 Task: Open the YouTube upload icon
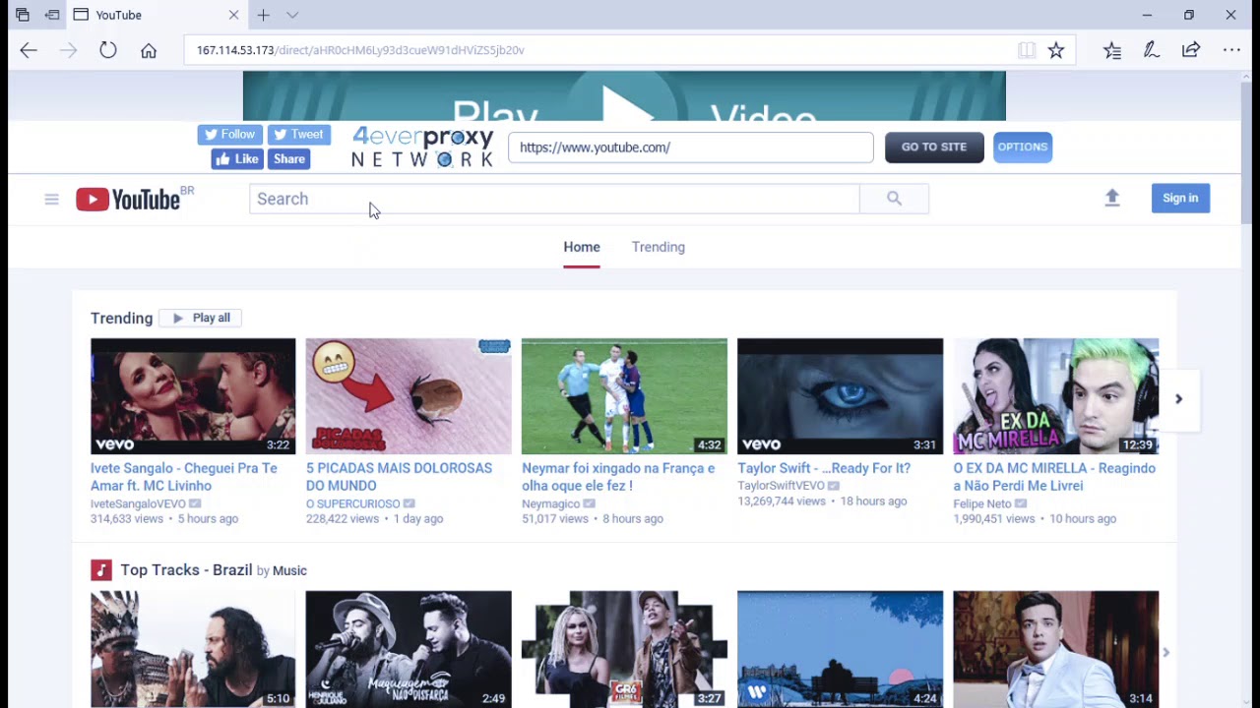1112,199
